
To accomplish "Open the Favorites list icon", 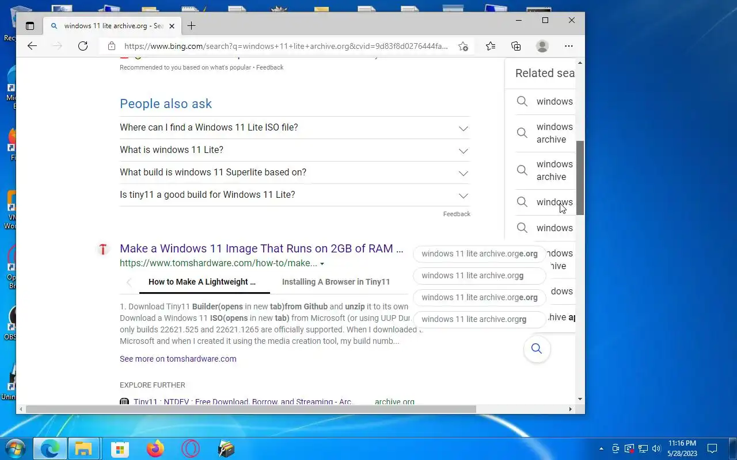I will pyautogui.click(x=491, y=46).
